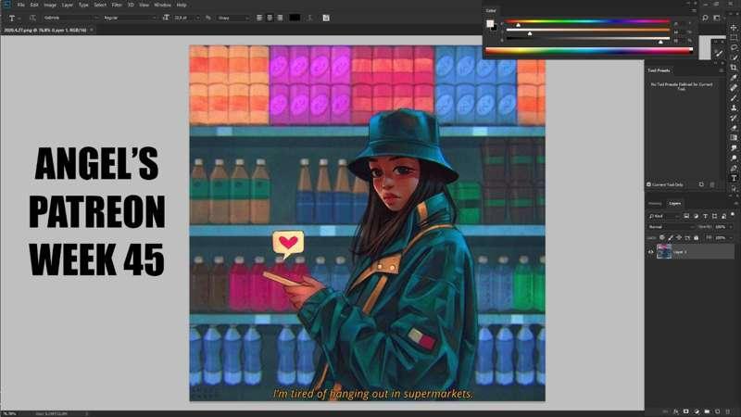This screenshot has height=417, width=741.
Task: Select the Rectangular Marquee tool
Action: coord(734,37)
